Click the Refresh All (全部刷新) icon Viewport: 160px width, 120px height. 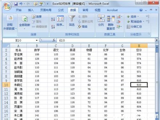pos(25,19)
